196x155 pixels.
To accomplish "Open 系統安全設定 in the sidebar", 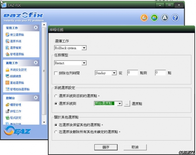I will click(18, 70).
